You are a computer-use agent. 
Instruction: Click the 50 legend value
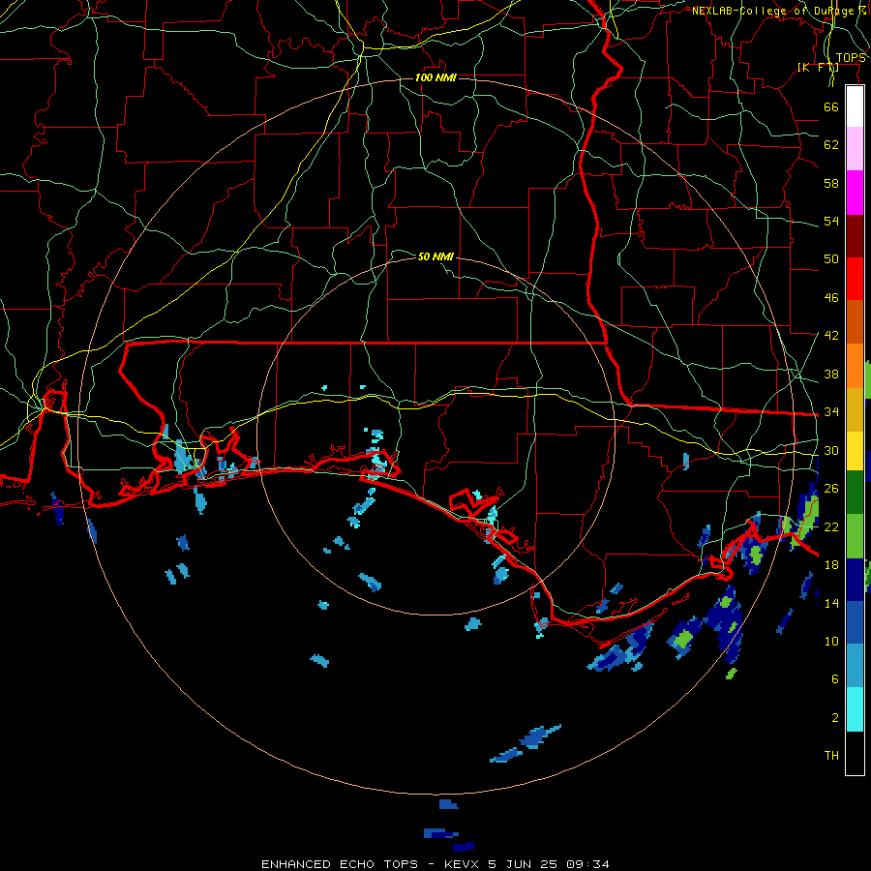[x=831, y=259]
